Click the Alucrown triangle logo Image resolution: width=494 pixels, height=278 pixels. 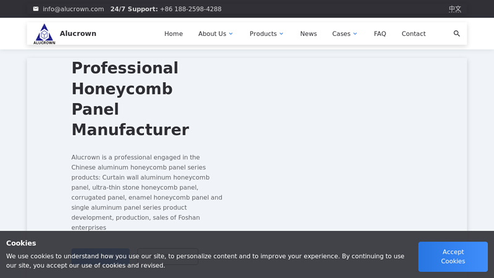(44, 34)
